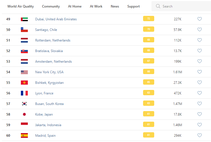Screen dimensions: 211x142
Task: Open the Rotterdam, Netherlands city link
Action: 53,40
